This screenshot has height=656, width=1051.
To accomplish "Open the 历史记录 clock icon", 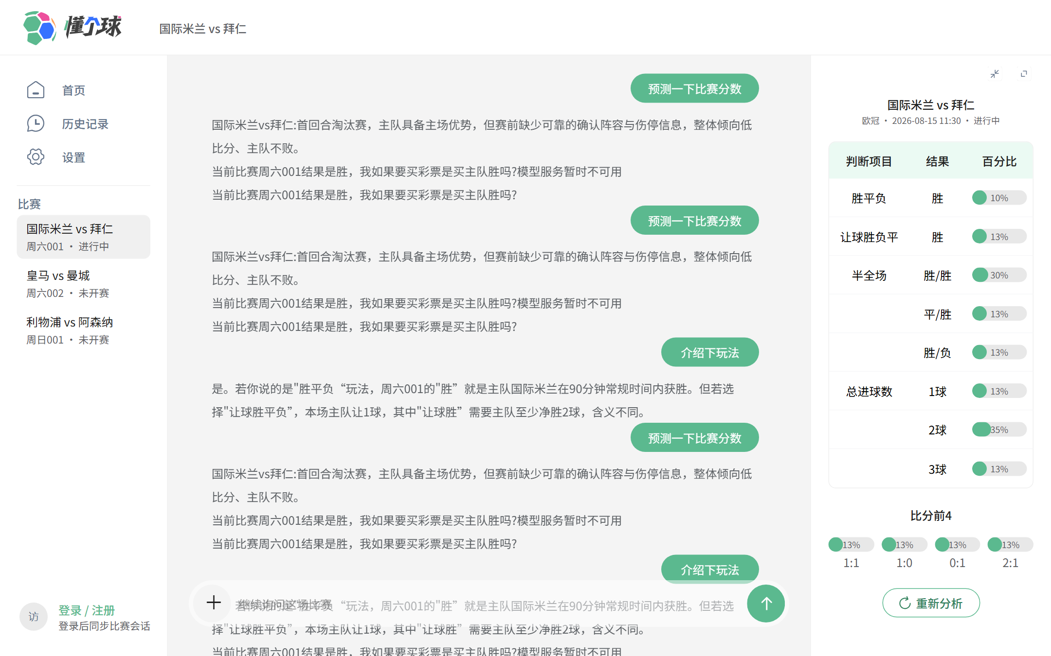I will tap(36, 123).
